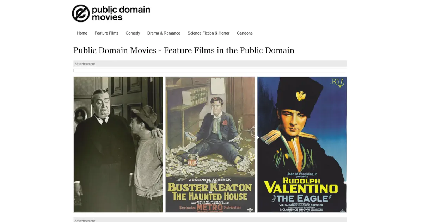This screenshot has width=423, height=222.
Task: Click the top Advertisement label bar
Action: point(210,64)
